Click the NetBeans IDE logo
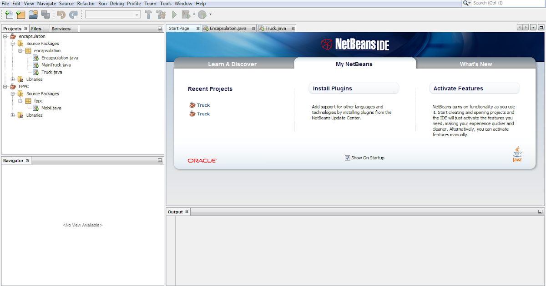The height and width of the screenshot is (286, 546). pos(355,44)
